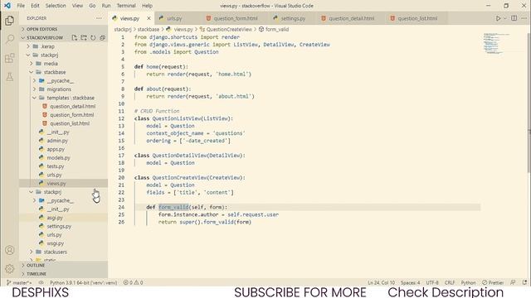Change Python language mode
This screenshot has height=298, width=531.
click(468, 282)
